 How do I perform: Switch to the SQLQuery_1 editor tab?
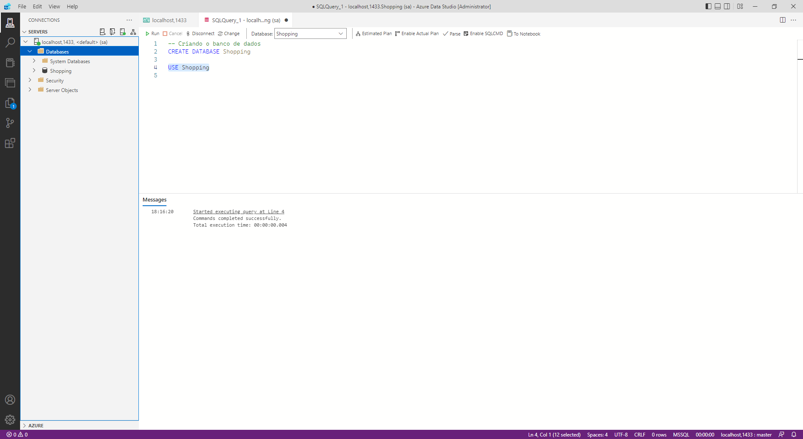click(x=246, y=20)
